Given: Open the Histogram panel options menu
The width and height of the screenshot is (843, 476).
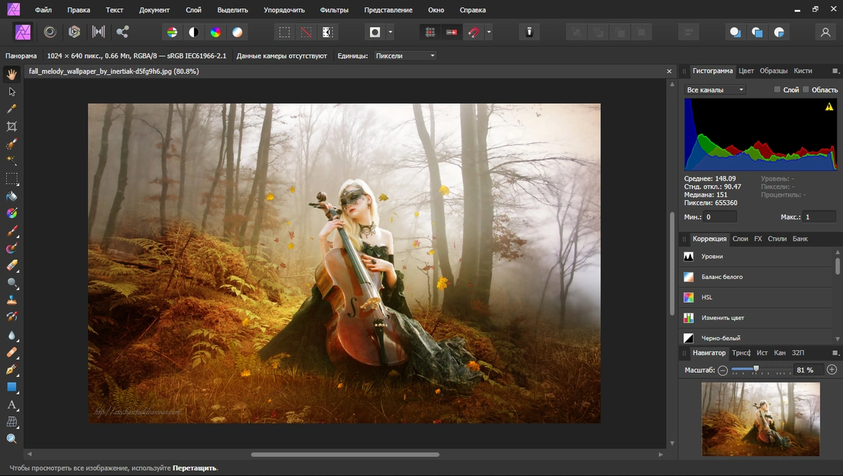Looking at the screenshot, I should 835,71.
